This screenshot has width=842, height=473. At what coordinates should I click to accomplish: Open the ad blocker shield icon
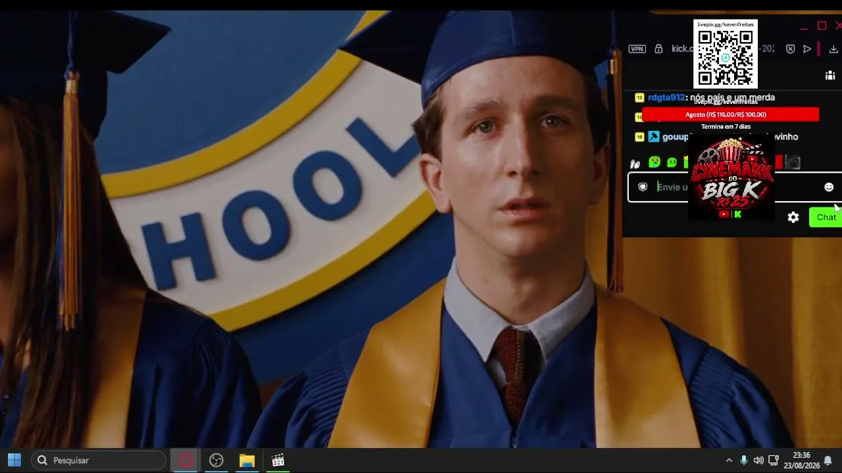[791, 49]
